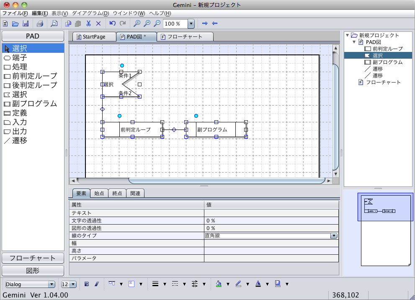Screen dimensions: 415x300
Task: Reset zoom with the first magnifier icon
Action: pyautogui.click(x=137, y=23)
